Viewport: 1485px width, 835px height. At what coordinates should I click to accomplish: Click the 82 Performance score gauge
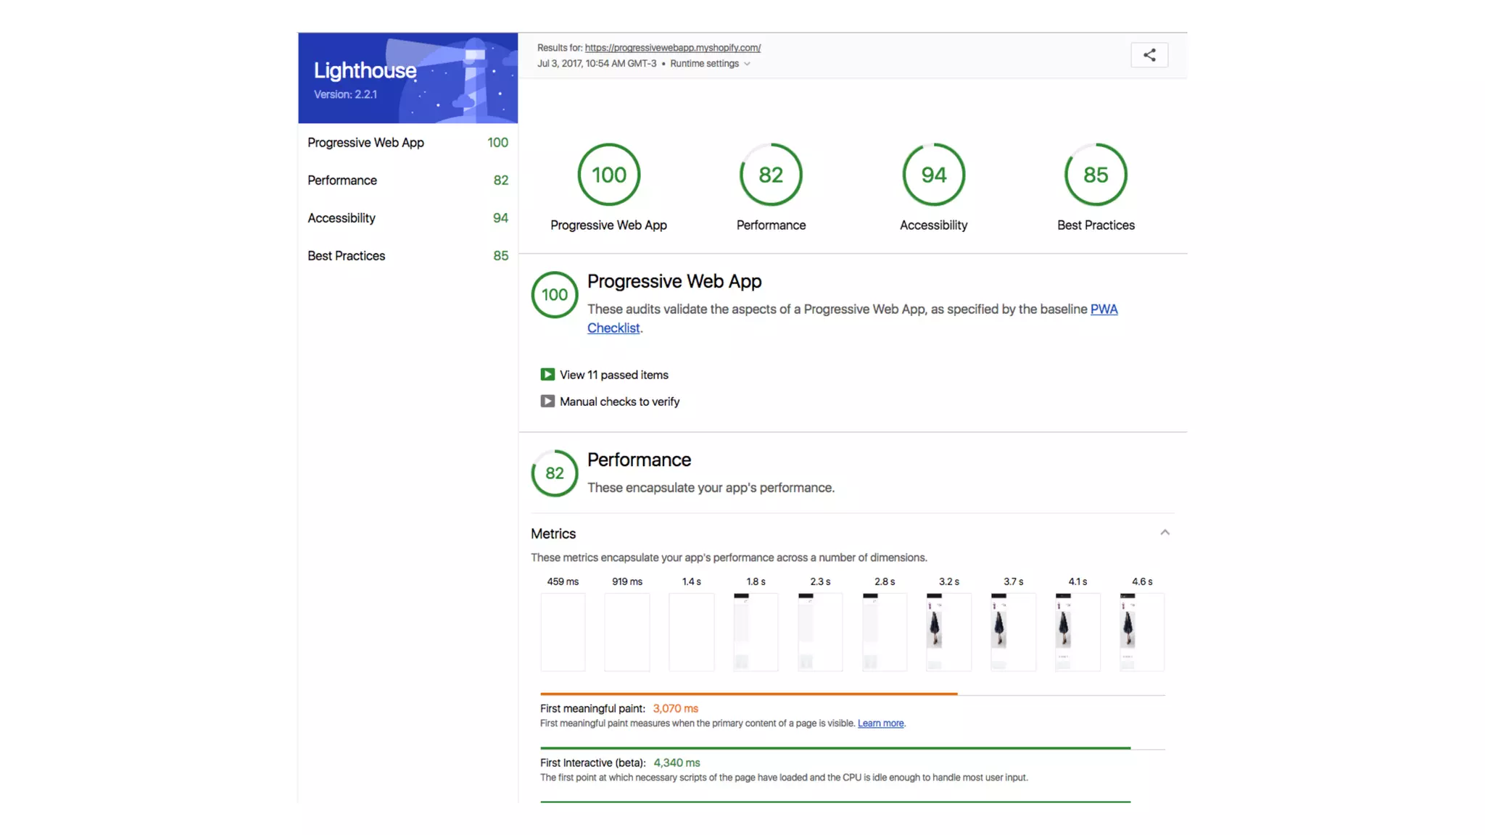point(771,175)
